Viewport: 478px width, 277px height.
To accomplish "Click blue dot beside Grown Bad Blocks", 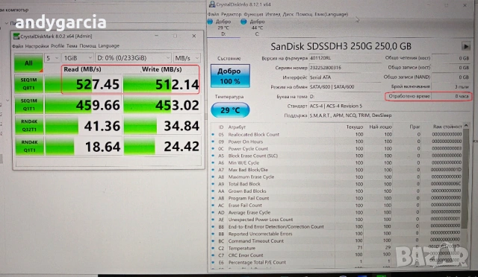I will pos(213,191).
